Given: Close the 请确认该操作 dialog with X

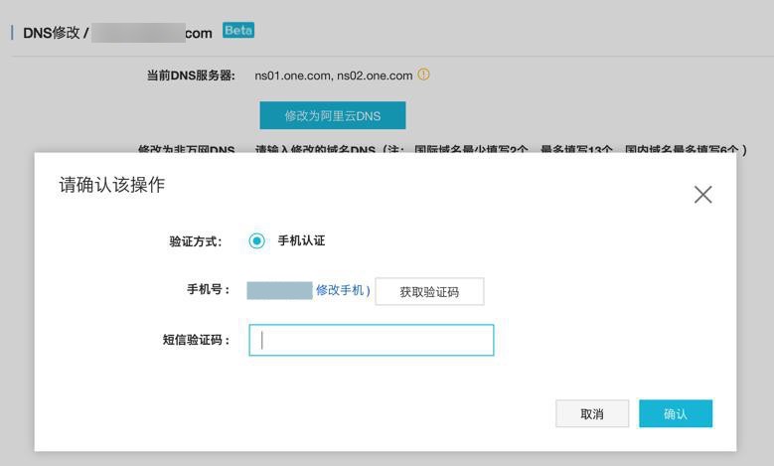Looking at the screenshot, I should (703, 195).
